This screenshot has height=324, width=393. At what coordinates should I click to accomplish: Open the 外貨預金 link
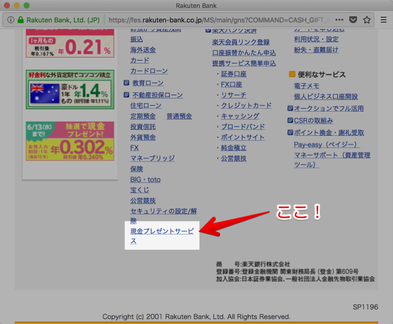click(143, 137)
